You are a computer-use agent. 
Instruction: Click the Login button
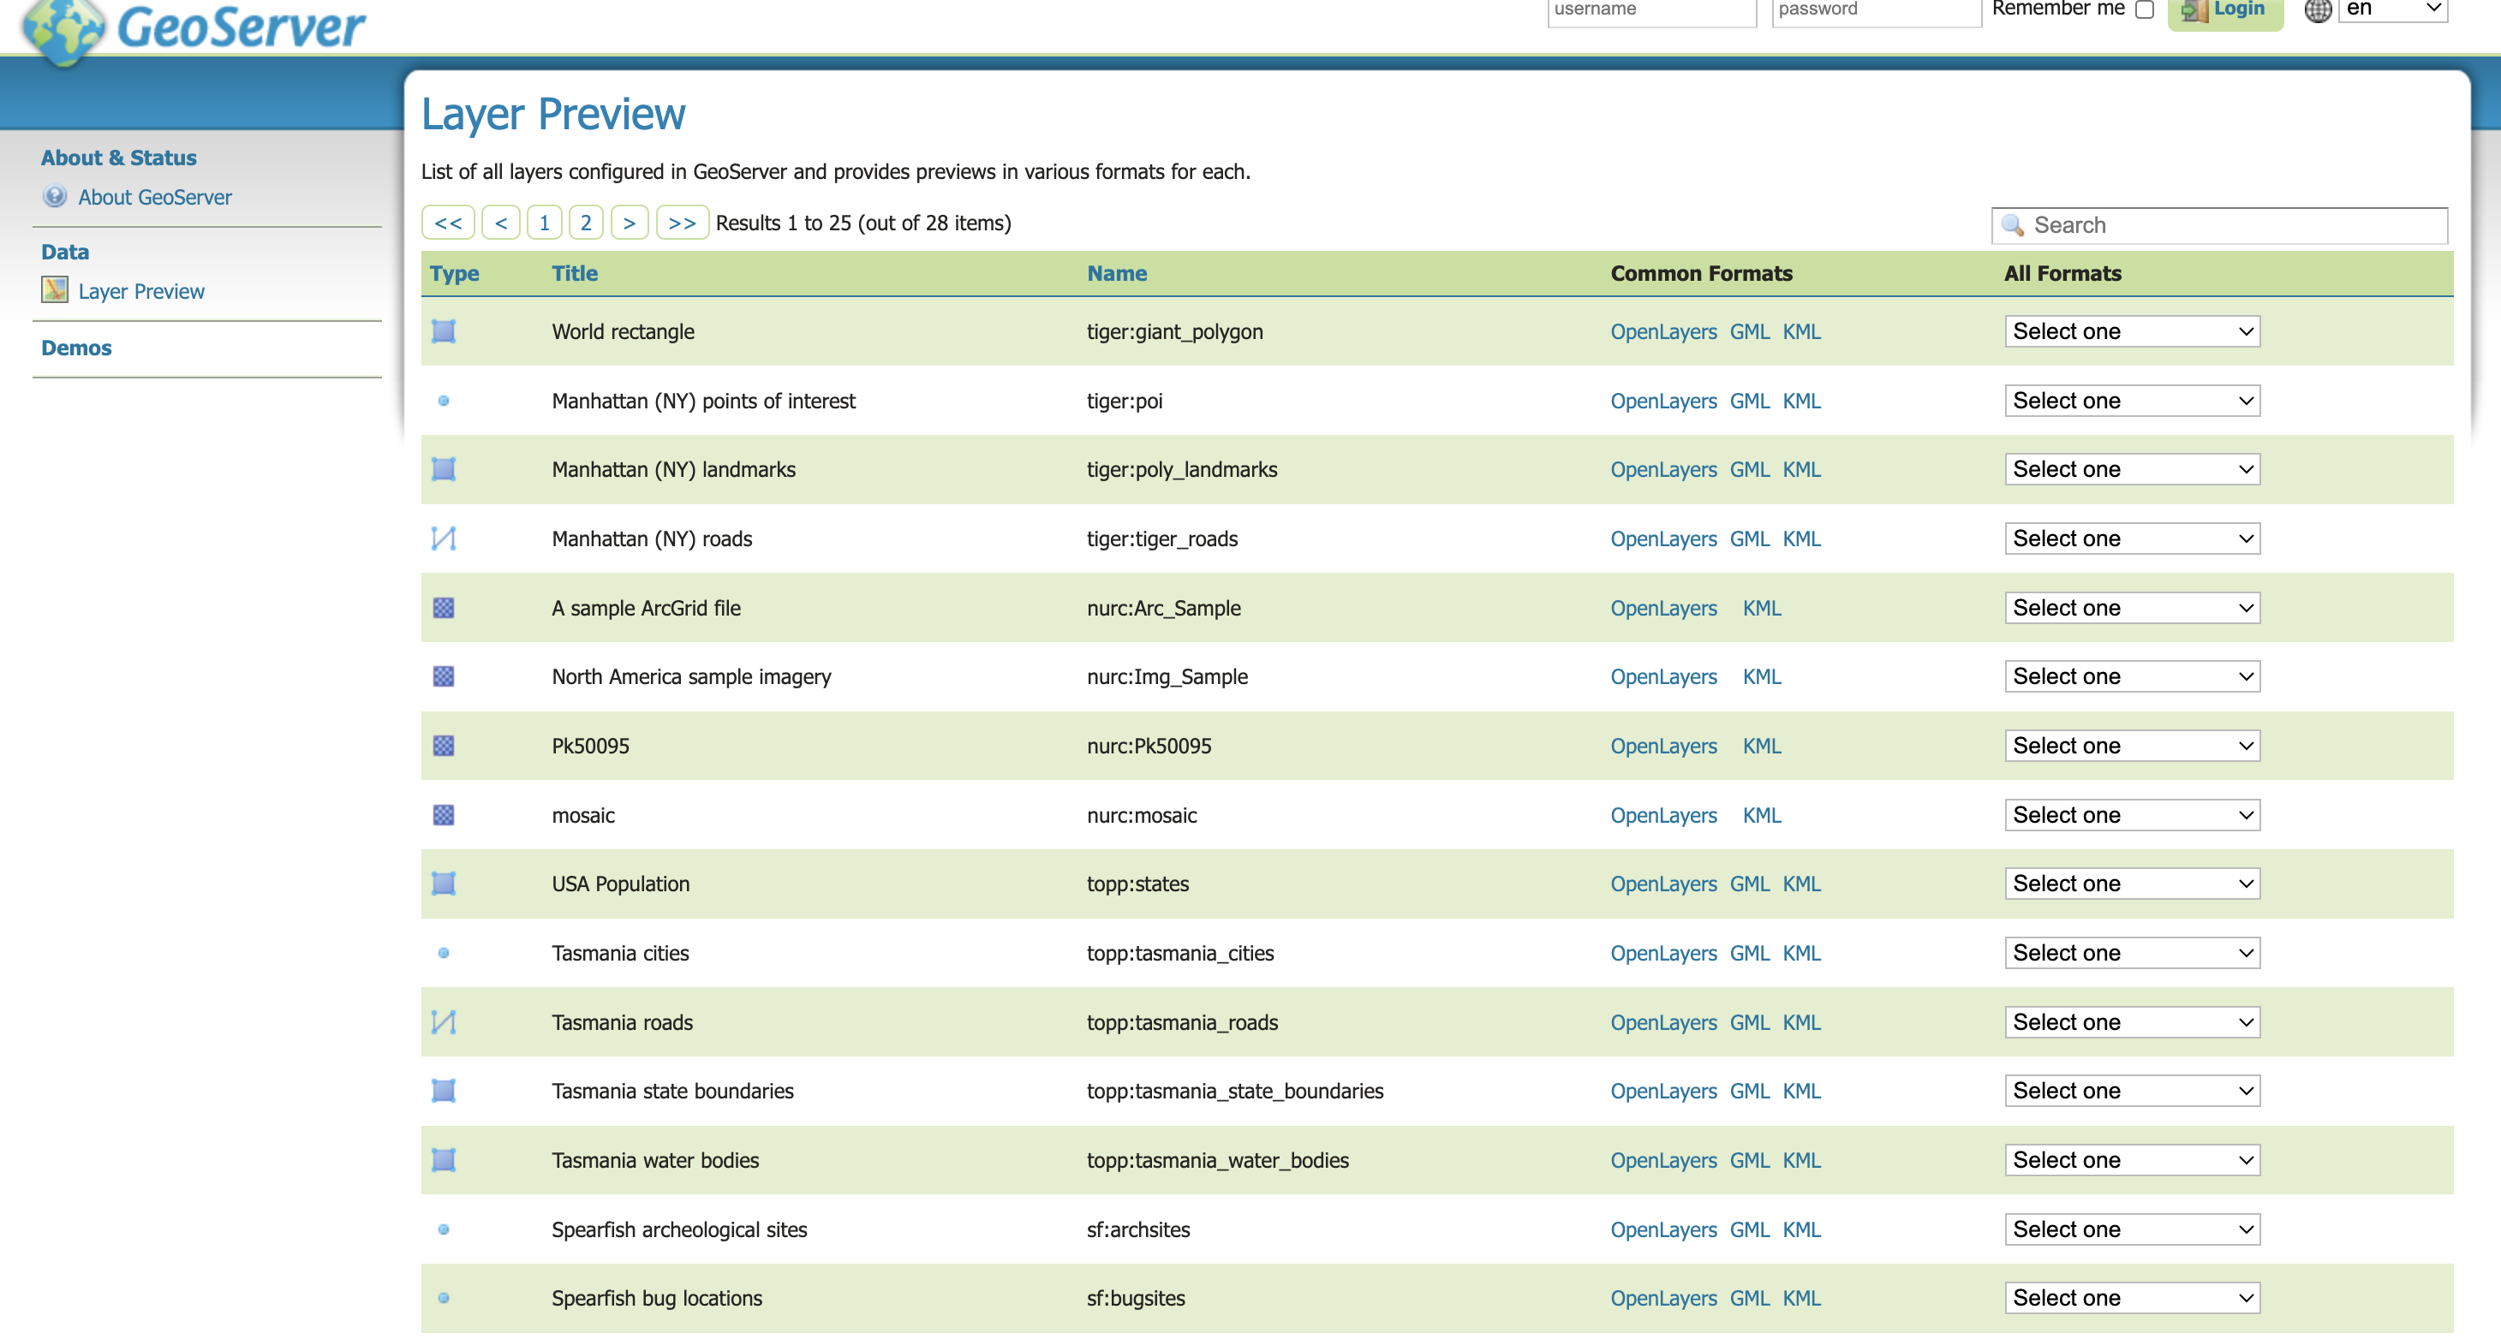[2225, 10]
